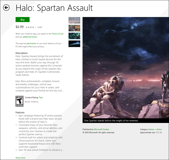169x160 pixels.
Task: Expand details with Show more
Action: (20, 158)
